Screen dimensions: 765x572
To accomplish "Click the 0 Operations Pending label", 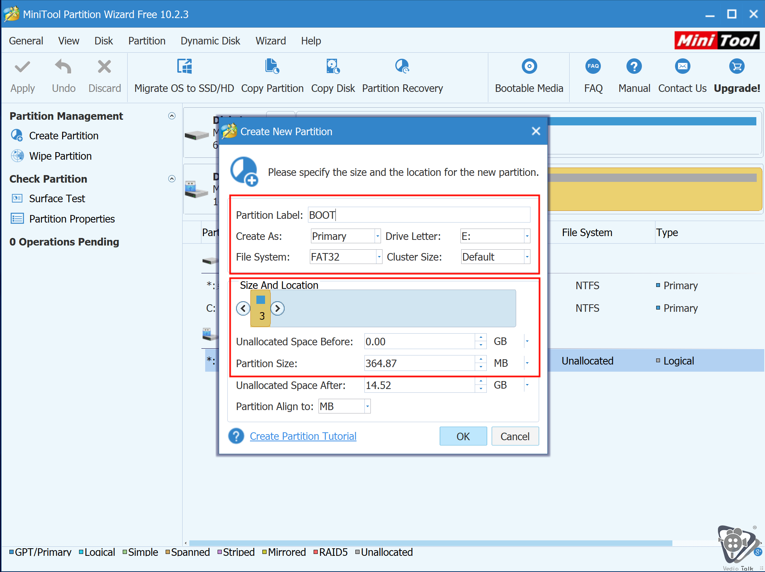I will (x=64, y=242).
